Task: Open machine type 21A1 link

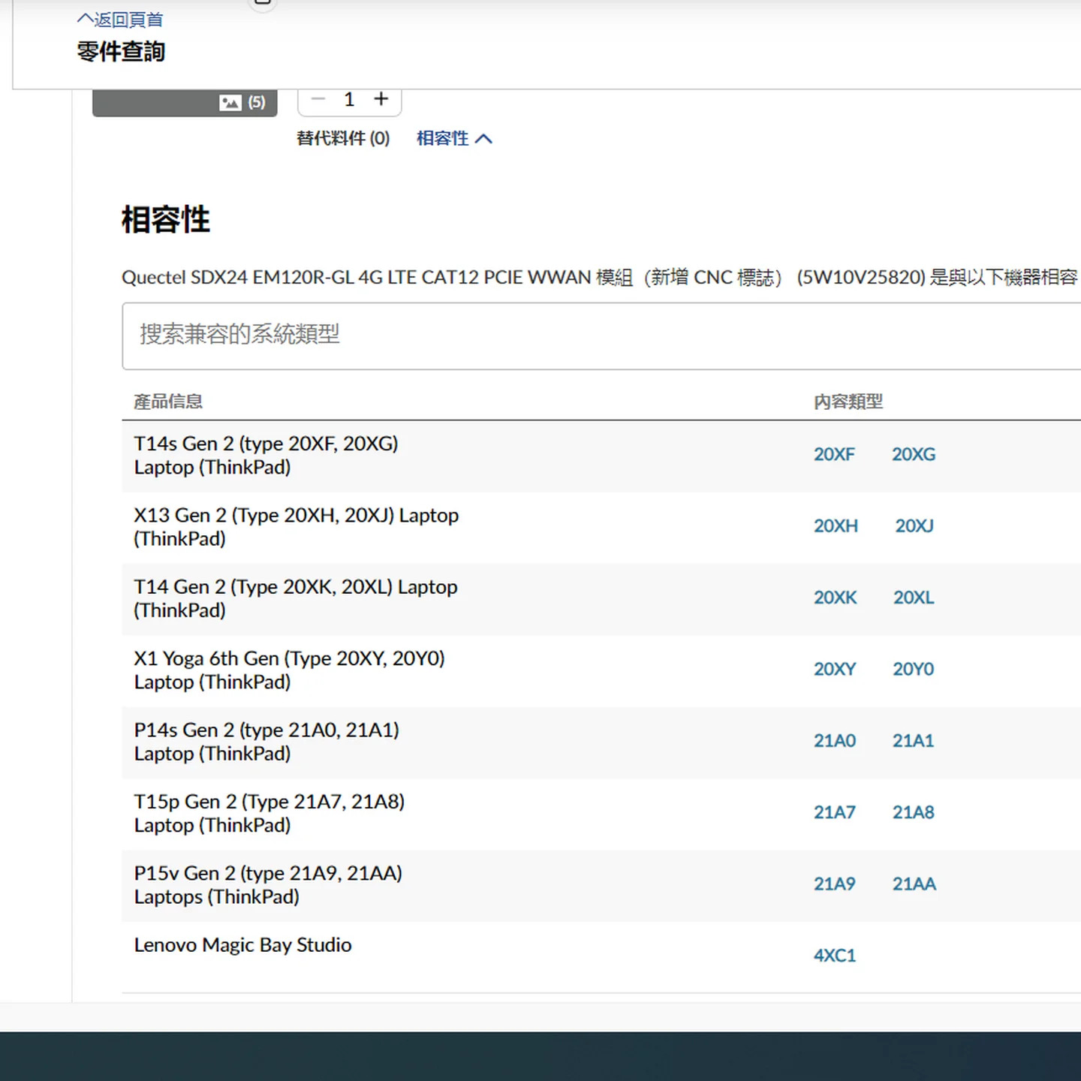Action: (913, 741)
